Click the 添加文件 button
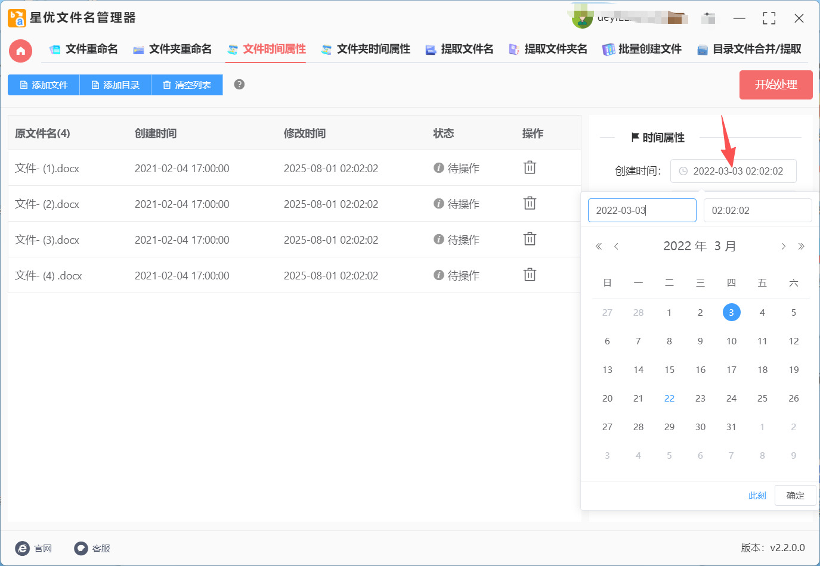 [x=44, y=85]
